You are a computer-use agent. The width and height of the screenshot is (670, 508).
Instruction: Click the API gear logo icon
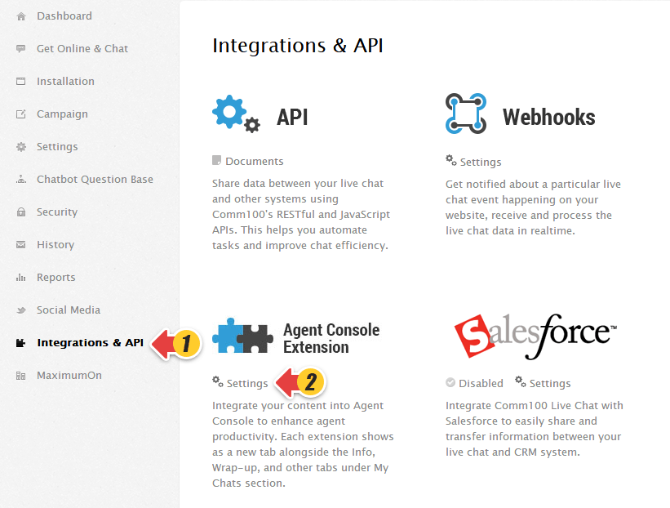pos(235,114)
